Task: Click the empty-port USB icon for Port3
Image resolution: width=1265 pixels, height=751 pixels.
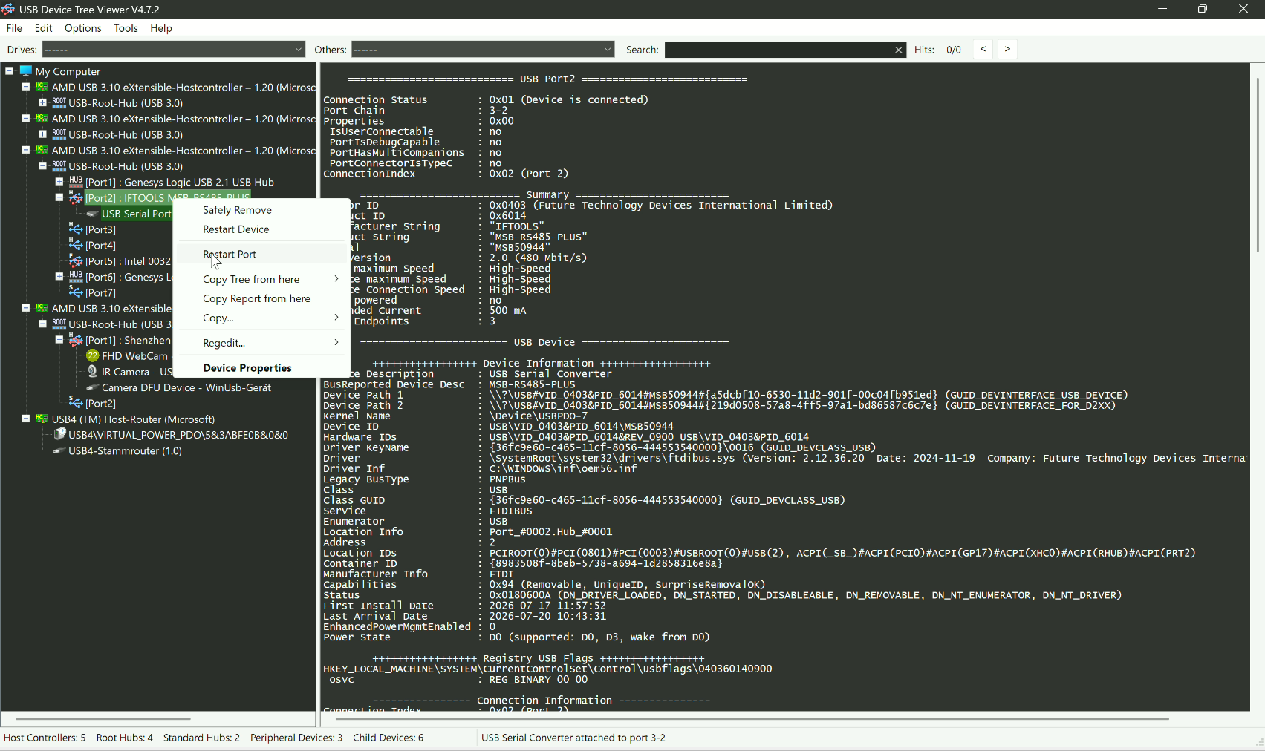Action: 76,229
